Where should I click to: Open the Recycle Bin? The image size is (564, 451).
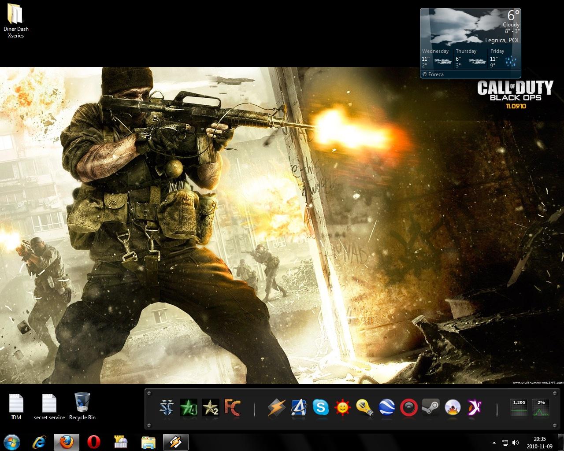82,406
